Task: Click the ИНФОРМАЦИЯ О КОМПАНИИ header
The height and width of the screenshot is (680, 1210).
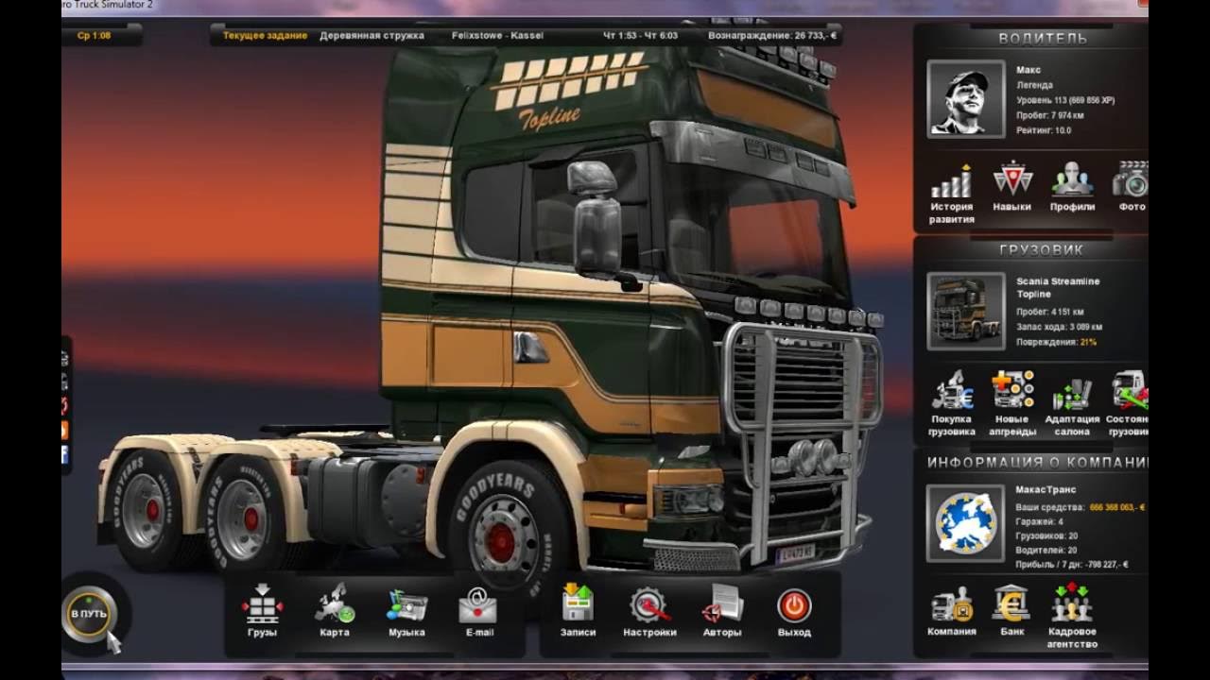Action: (1038, 463)
